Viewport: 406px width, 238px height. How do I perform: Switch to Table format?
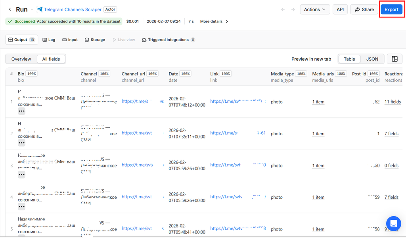tap(349, 59)
